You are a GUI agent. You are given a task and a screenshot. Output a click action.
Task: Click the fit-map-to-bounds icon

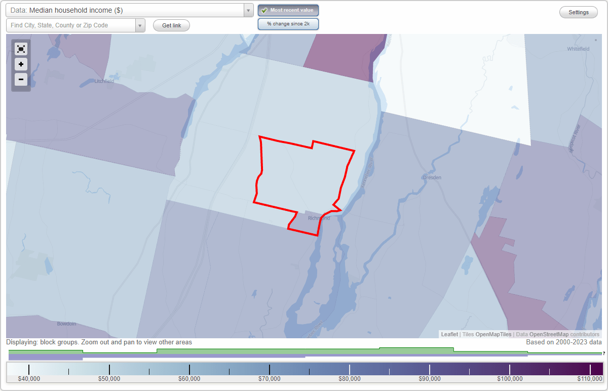point(21,49)
